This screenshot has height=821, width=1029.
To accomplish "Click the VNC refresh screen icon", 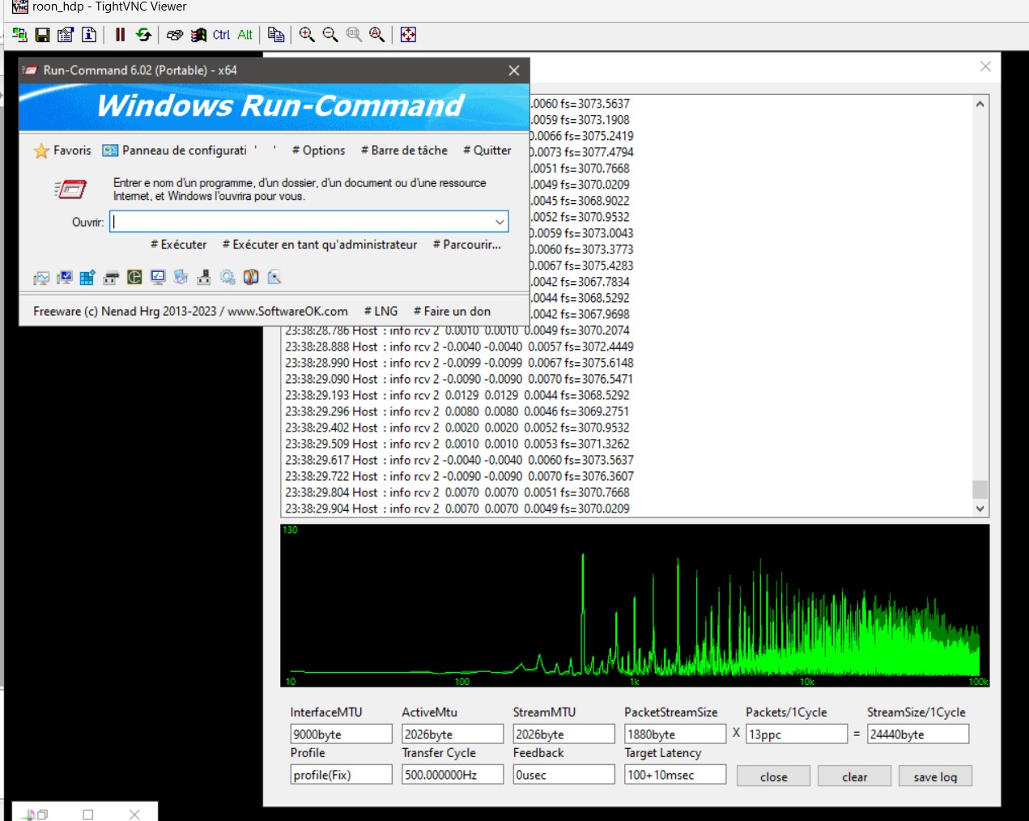I will pyautogui.click(x=143, y=35).
